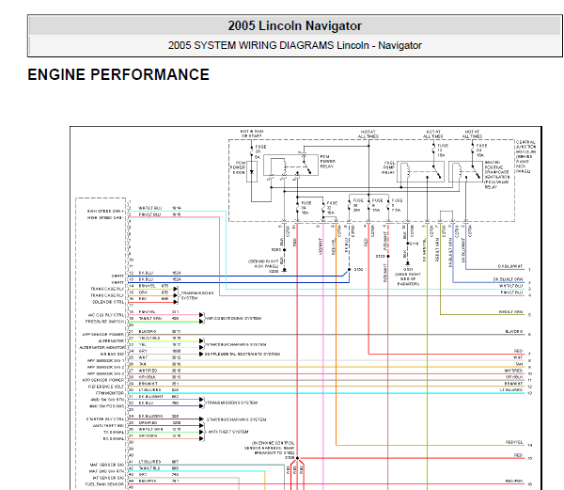This screenshot has width=564, height=490.
Task: Click the 'IAT SENSOR SIG' pin label
Action: (109, 478)
